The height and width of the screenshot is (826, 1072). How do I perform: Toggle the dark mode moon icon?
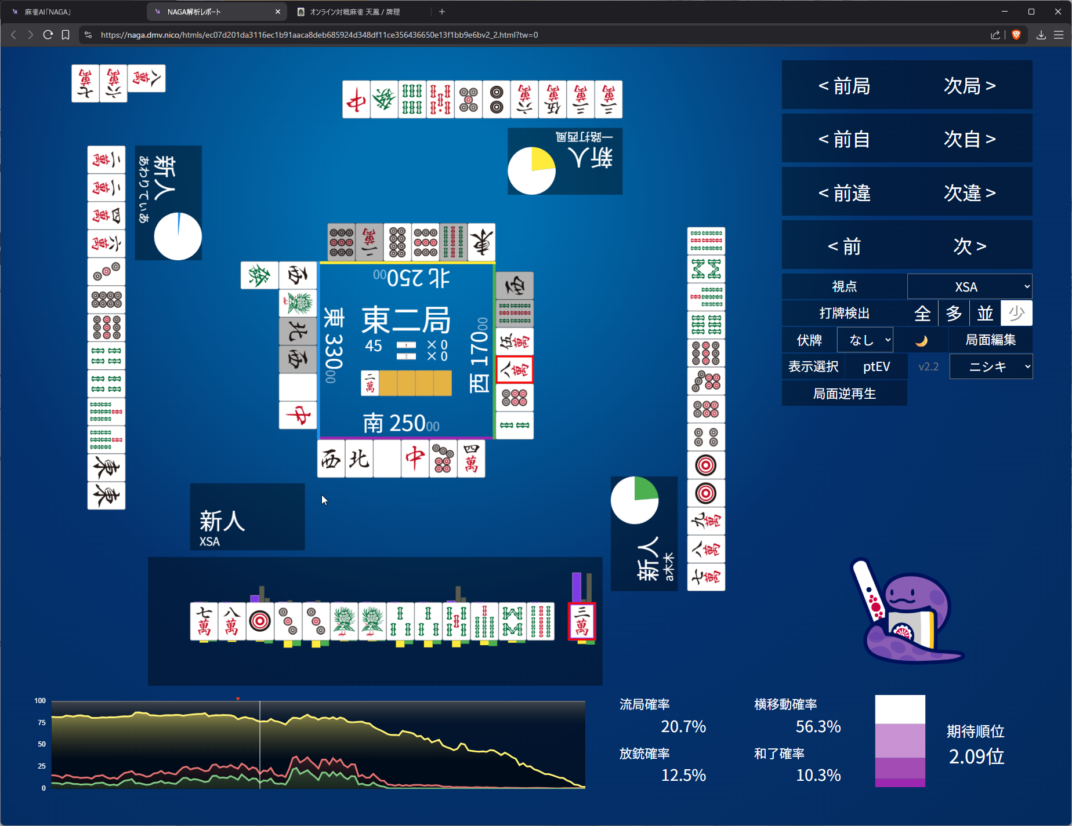tap(921, 340)
